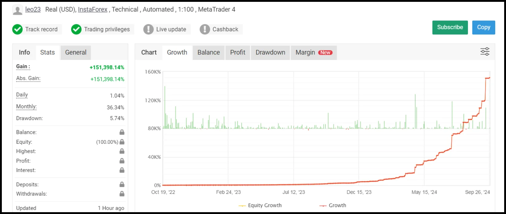Viewport: 506px width, 214px height.
Task: Click the Trading privileges label
Action: (x=107, y=29)
